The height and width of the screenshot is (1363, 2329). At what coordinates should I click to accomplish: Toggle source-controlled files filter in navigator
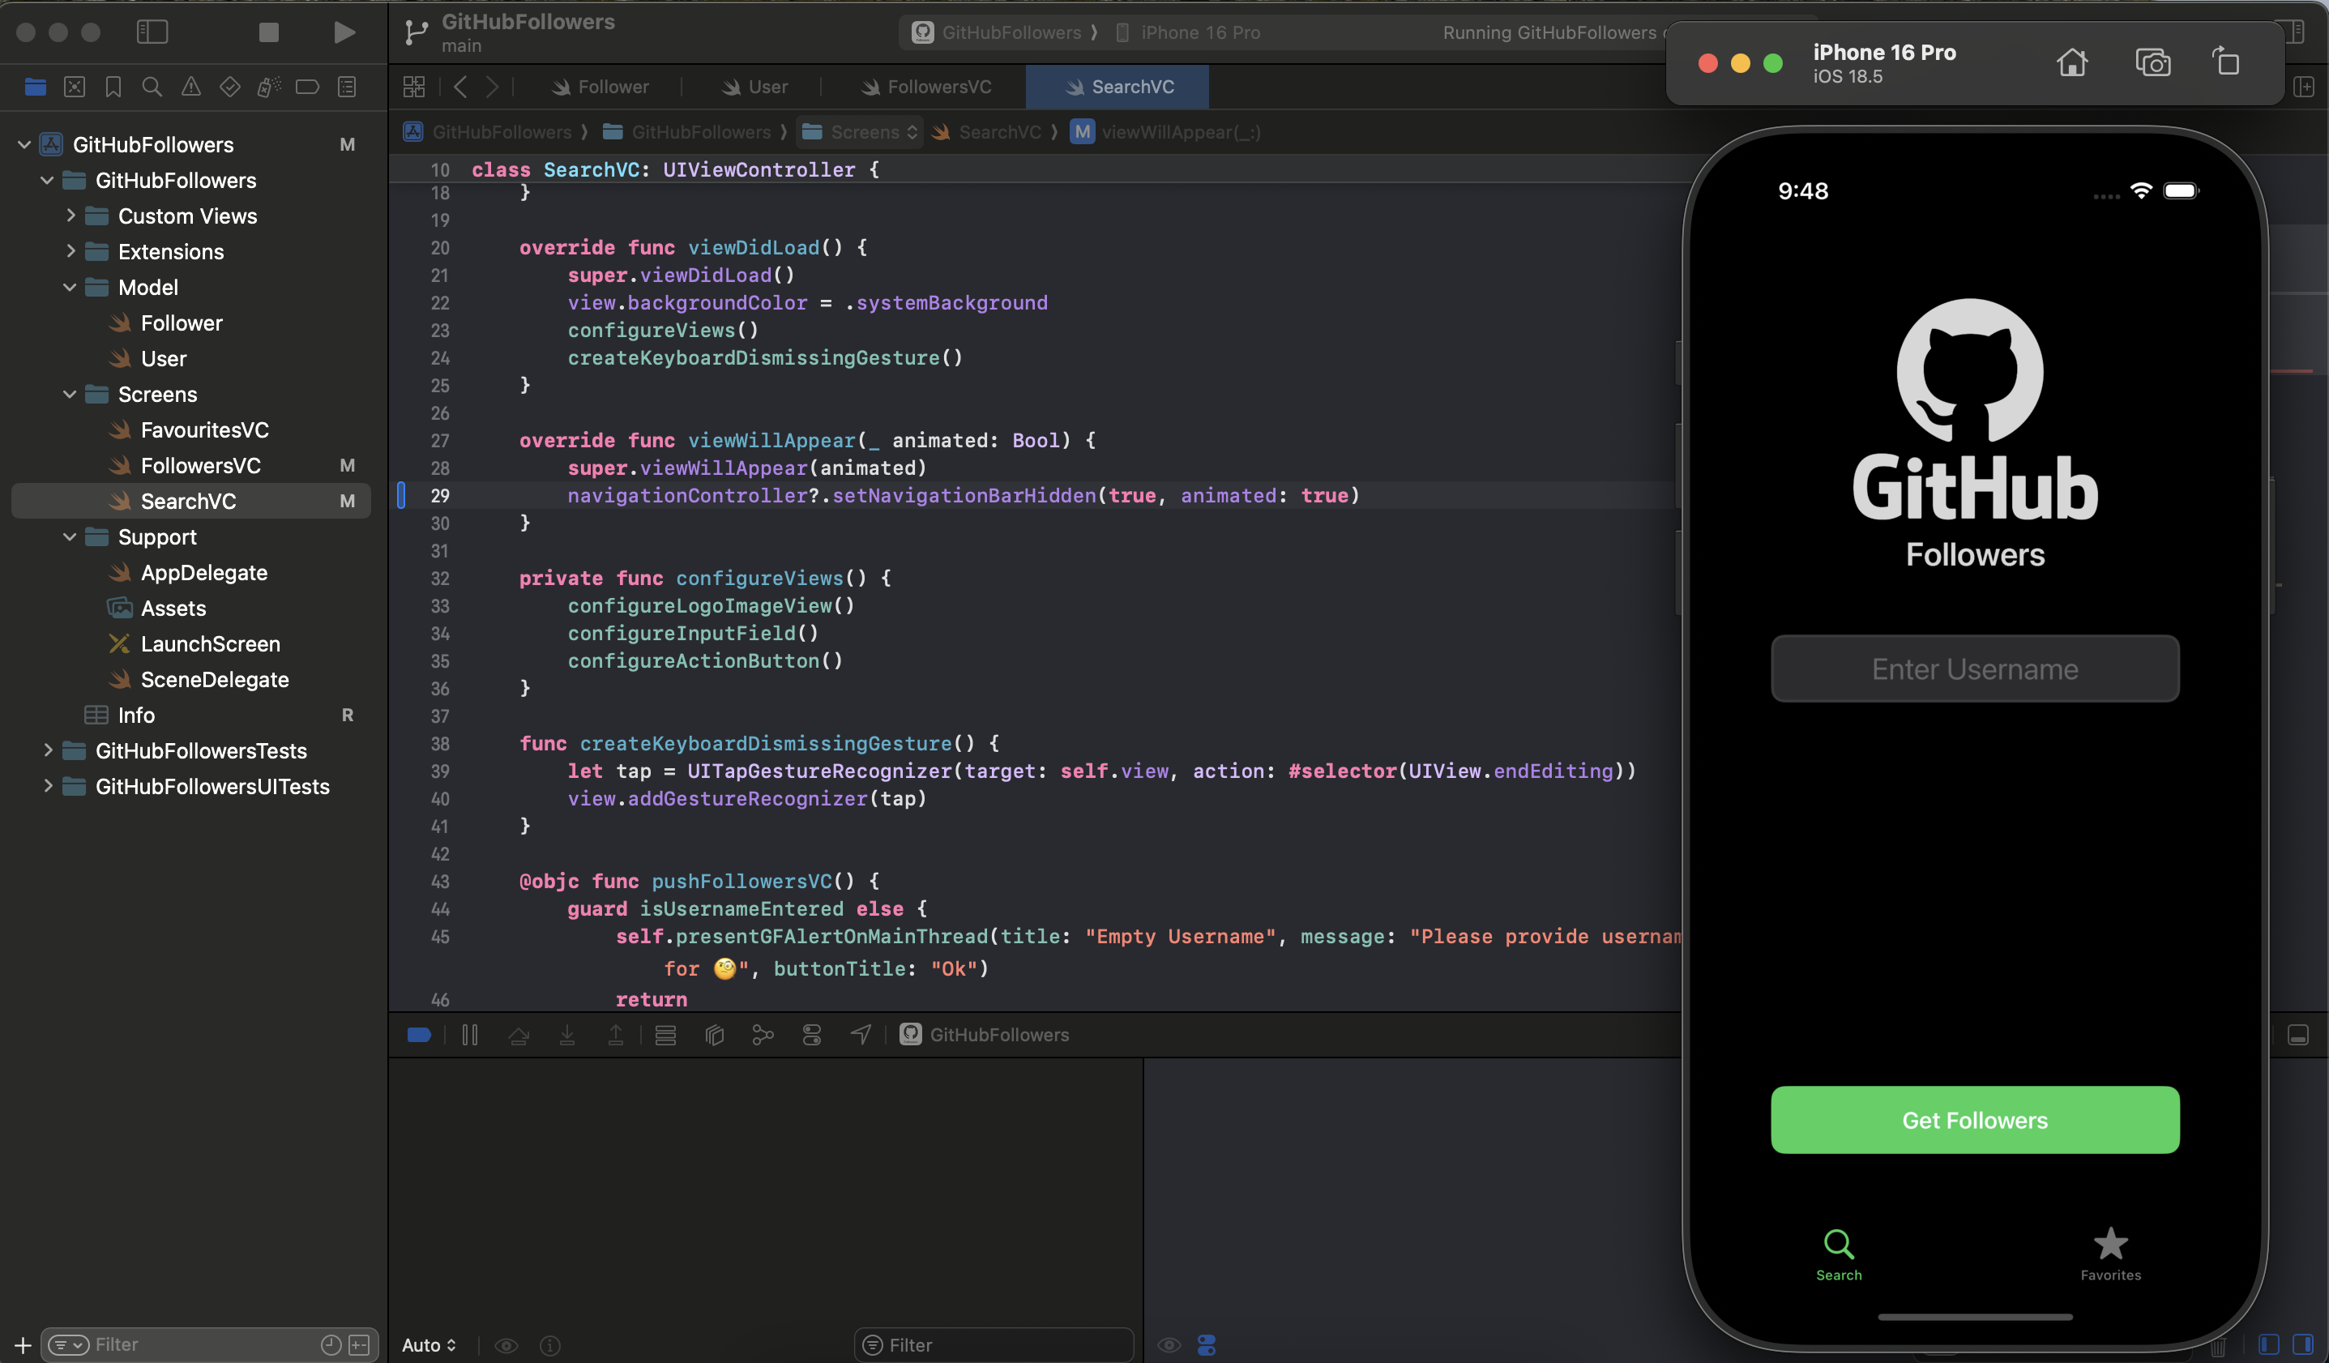tap(360, 1345)
